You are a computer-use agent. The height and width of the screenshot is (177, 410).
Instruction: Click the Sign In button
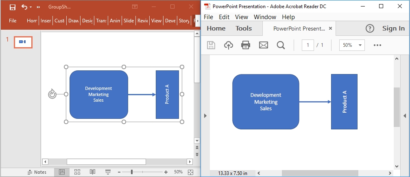[393, 28]
